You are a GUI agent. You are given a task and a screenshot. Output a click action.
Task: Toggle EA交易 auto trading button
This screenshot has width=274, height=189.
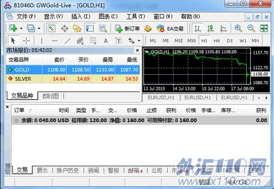(170, 28)
